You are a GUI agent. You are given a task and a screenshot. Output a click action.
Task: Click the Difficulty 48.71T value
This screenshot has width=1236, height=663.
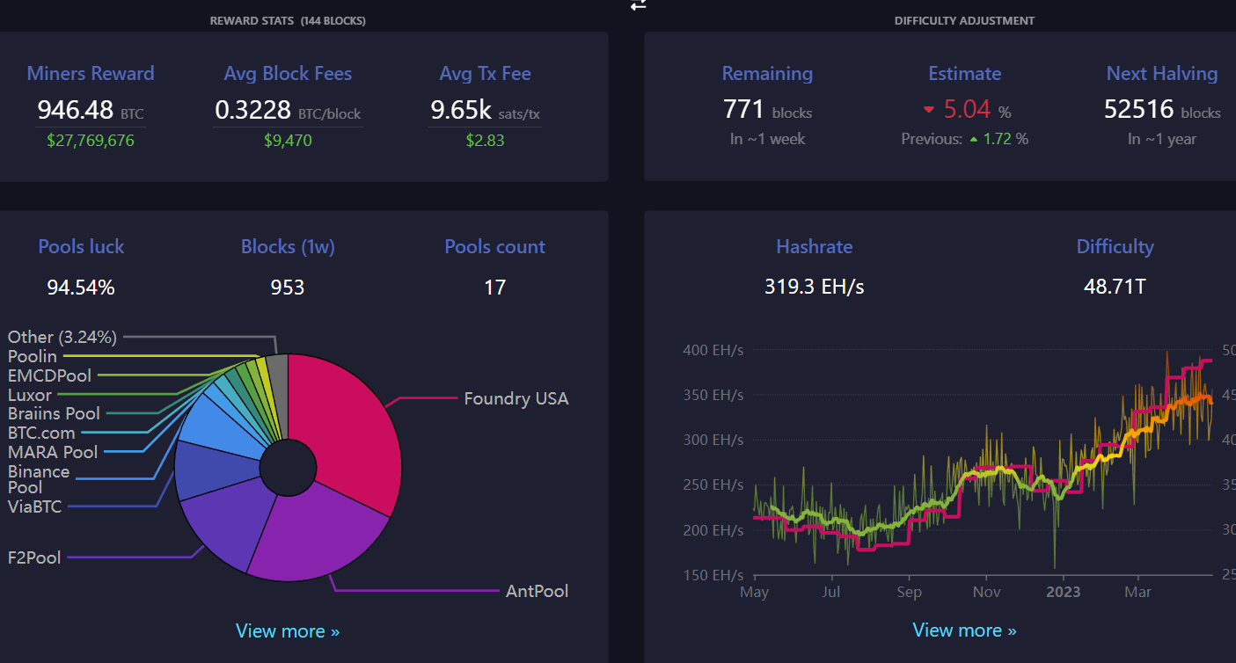1115,287
